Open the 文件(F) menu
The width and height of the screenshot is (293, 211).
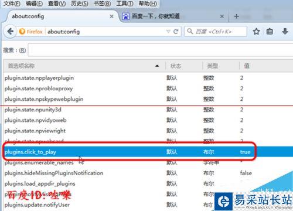coord(12,4)
